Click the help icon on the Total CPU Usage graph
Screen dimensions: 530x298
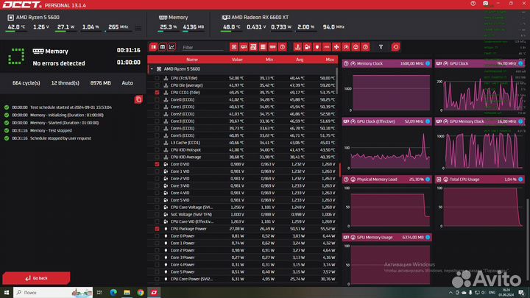[520, 179]
